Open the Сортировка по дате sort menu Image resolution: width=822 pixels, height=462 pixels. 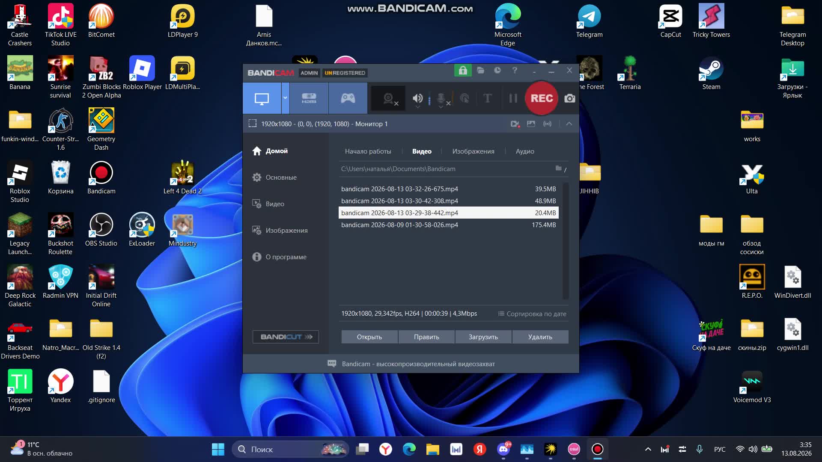coord(532,314)
